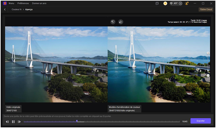Navigate to Couleur IA breadcrumb
Viewport: 216px width, 128px height.
tap(16, 10)
